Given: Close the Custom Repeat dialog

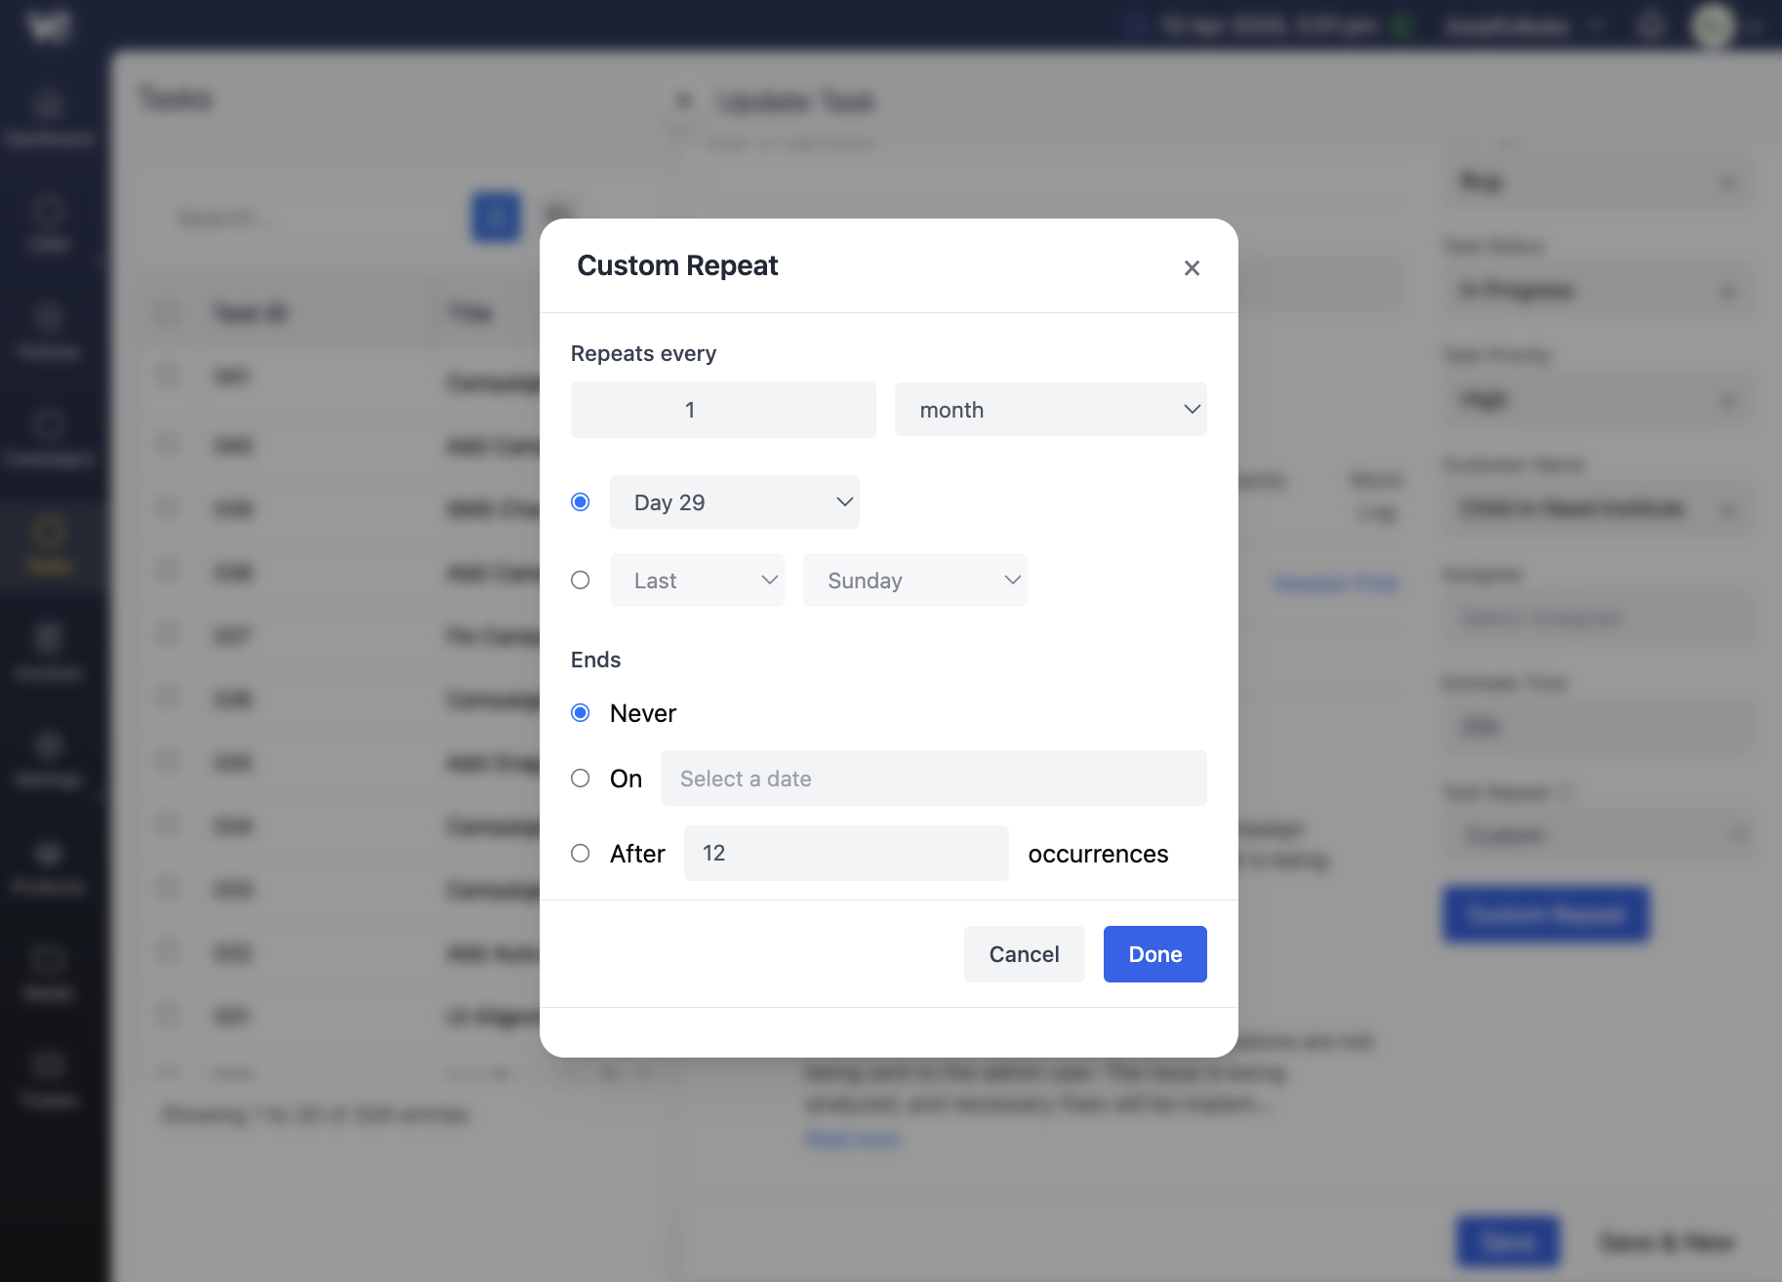Looking at the screenshot, I should point(1192,268).
